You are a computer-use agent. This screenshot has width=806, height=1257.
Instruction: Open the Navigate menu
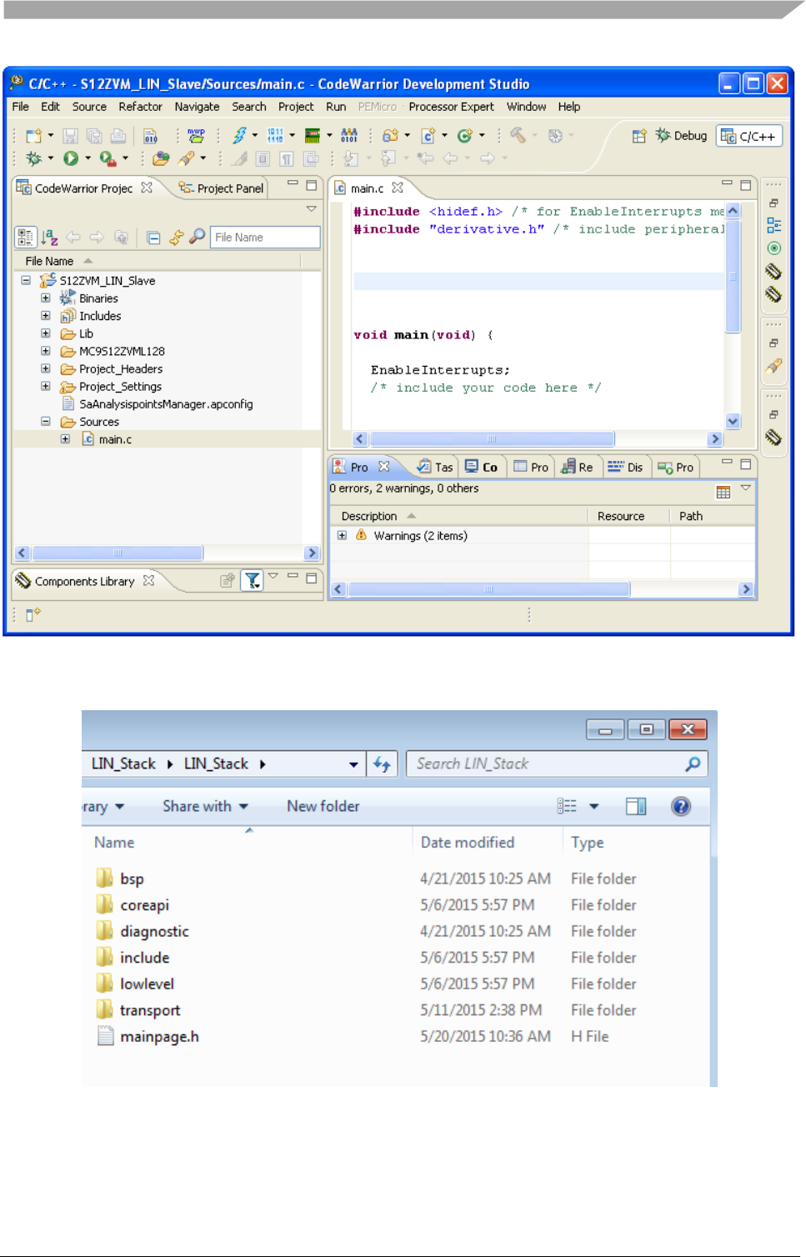[x=197, y=107]
